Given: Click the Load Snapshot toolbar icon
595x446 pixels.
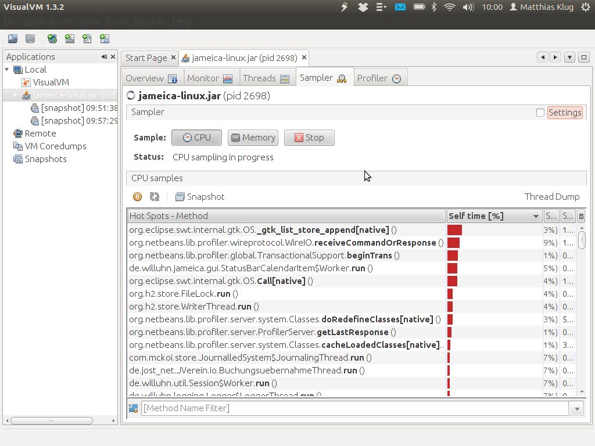Looking at the screenshot, I should [13, 39].
